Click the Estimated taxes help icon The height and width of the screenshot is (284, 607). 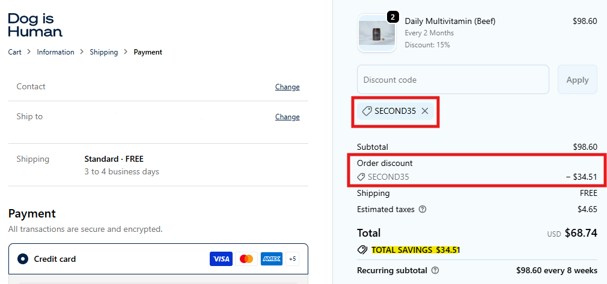coord(422,209)
